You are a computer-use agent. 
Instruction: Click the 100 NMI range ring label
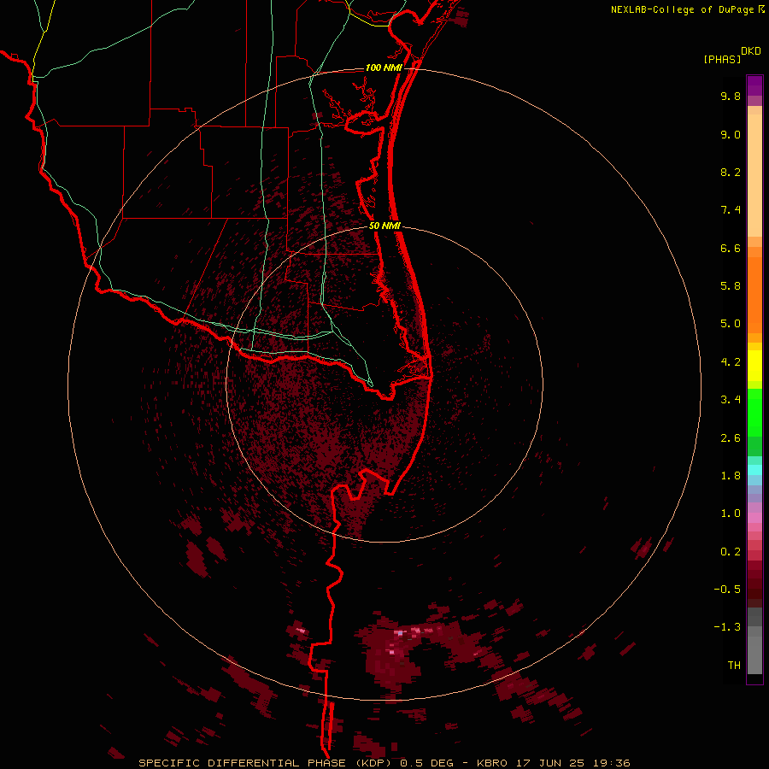click(384, 68)
